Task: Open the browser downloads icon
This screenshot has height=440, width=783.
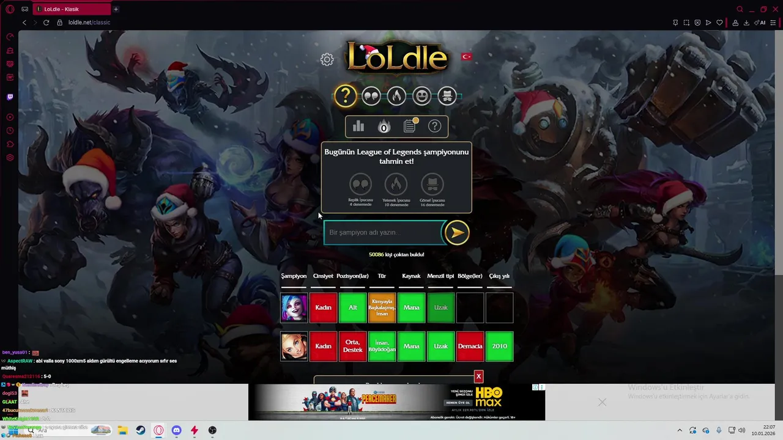Action: (746, 23)
